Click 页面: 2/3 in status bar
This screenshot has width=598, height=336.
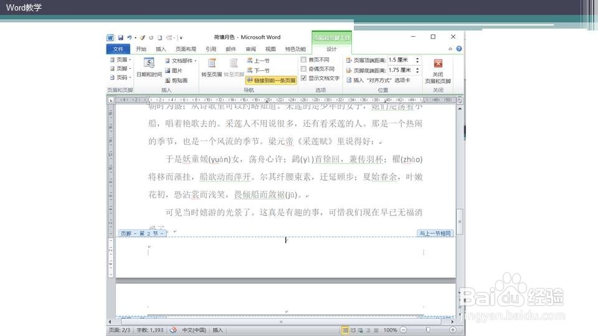click(120, 330)
